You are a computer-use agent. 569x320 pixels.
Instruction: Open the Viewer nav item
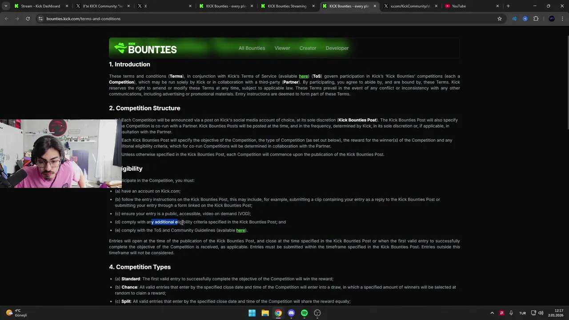(x=282, y=48)
